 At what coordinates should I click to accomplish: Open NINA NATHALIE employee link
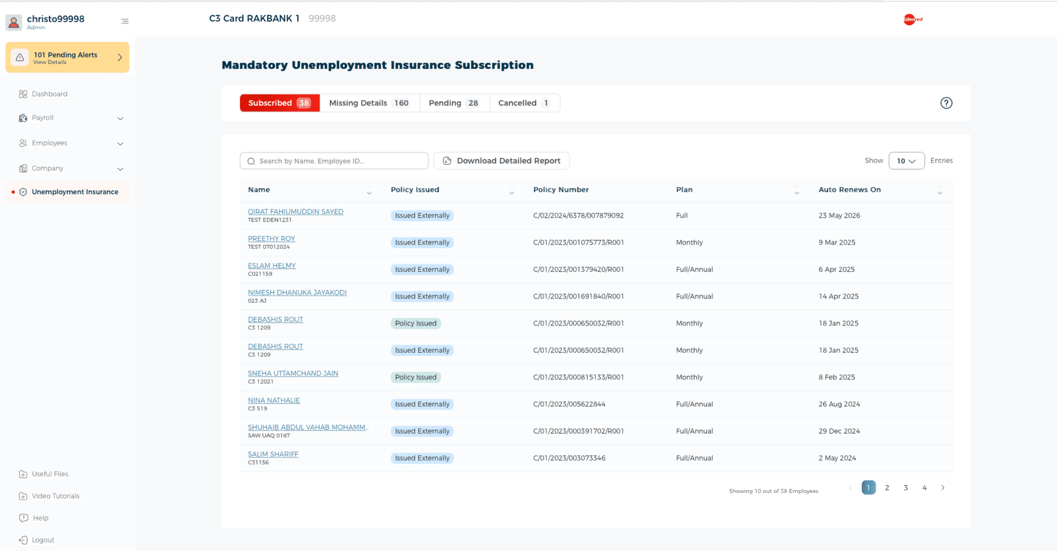[274, 400]
